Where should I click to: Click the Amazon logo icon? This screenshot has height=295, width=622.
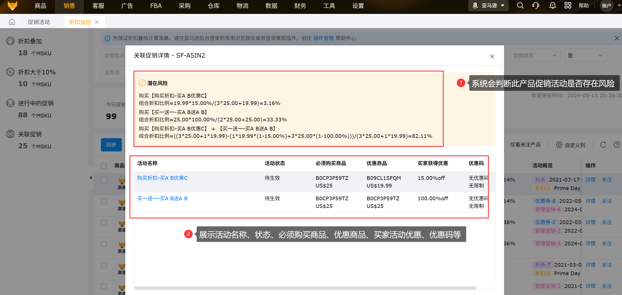pos(475,6)
